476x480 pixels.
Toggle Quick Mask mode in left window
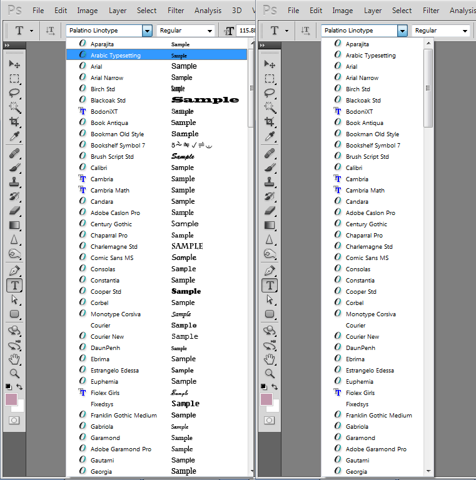coord(14,420)
